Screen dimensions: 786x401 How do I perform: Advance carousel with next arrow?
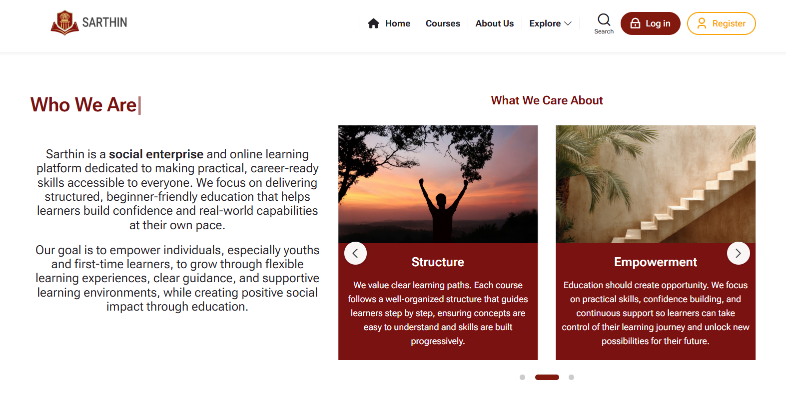738,253
